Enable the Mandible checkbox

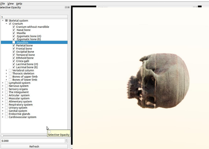pos(14,43)
